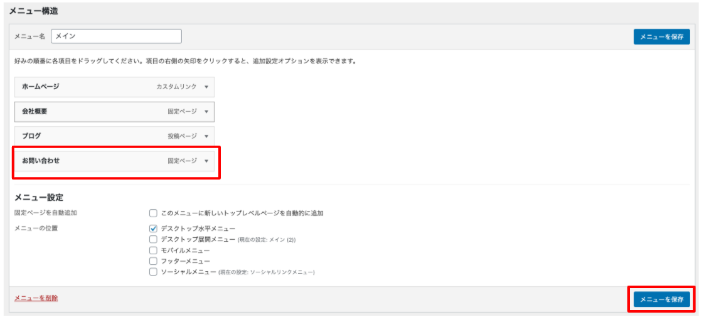This screenshot has height=317, width=702.
Task: Expand the お問い合わせ item arrow
Action: [x=206, y=161]
